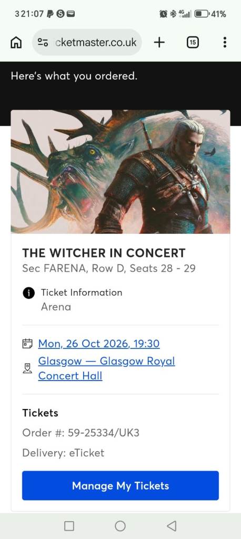Tap the ticketmaster.co.uk address bar

click(87, 43)
